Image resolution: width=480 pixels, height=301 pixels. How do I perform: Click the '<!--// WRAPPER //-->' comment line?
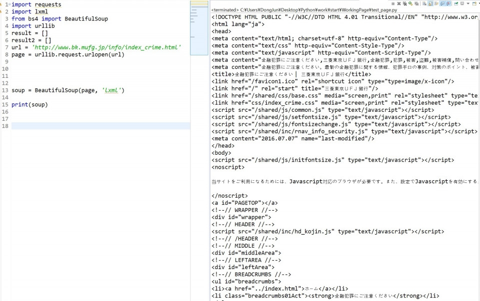[244, 210]
